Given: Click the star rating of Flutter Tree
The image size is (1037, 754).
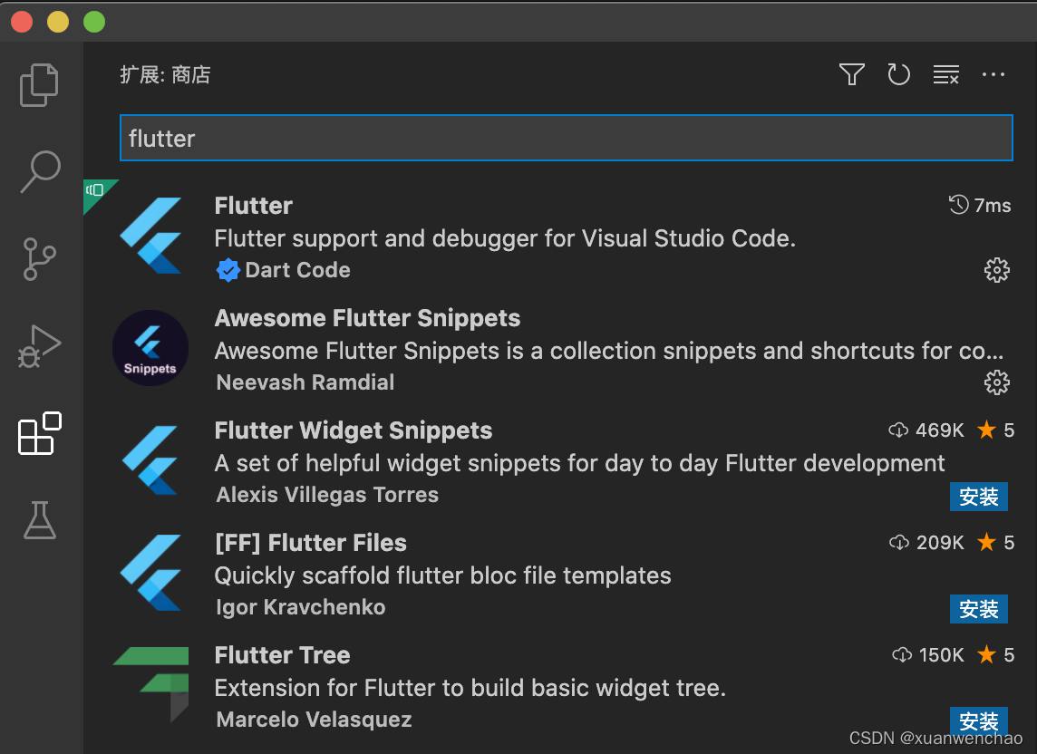Looking at the screenshot, I should click(x=995, y=655).
